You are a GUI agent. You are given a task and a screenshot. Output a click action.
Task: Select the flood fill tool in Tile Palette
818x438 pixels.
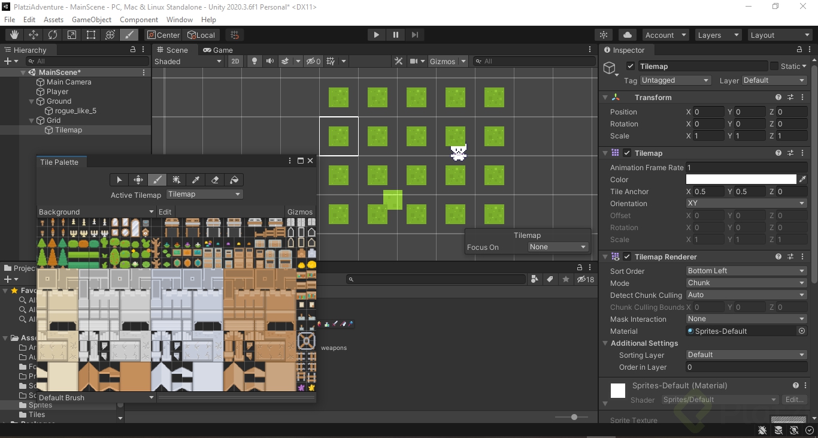coord(234,180)
